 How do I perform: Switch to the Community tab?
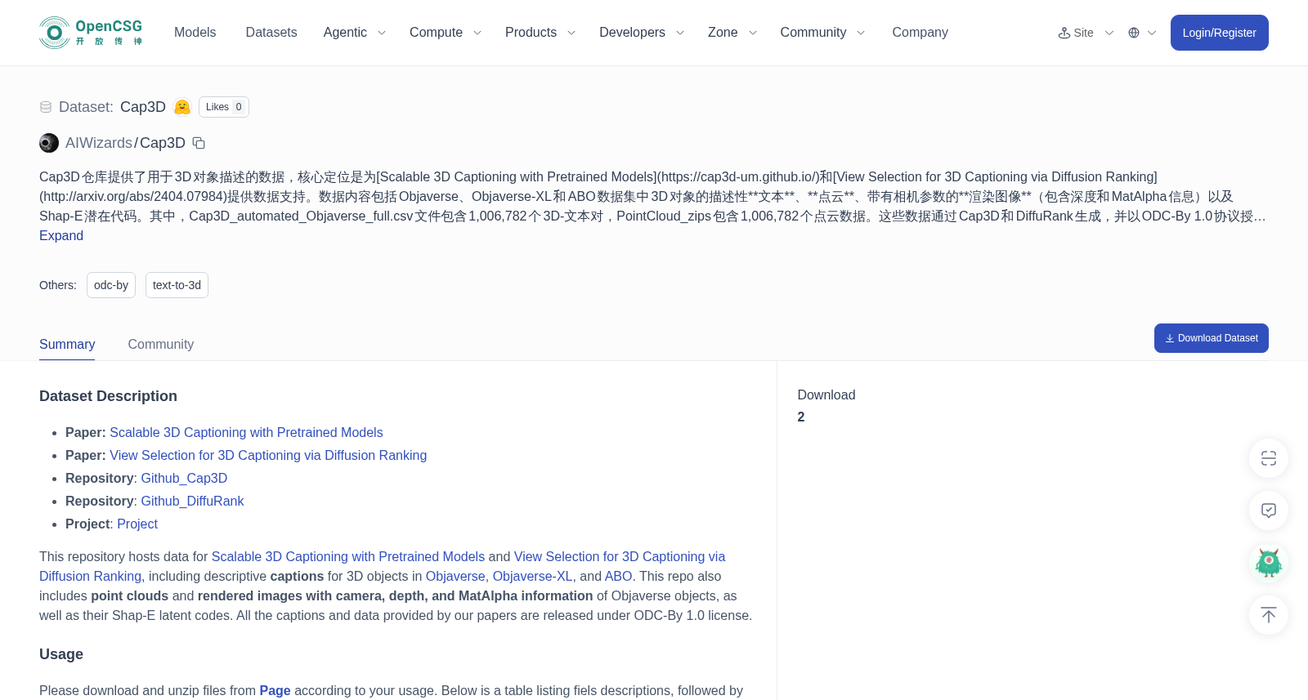click(161, 345)
